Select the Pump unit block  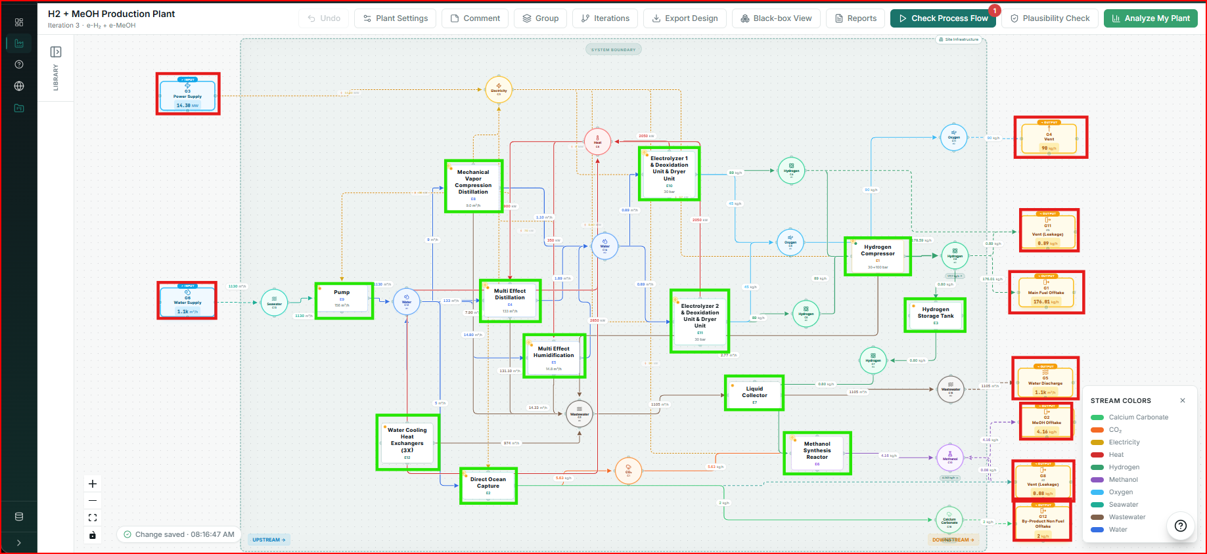pyautogui.click(x=344, y=301)
